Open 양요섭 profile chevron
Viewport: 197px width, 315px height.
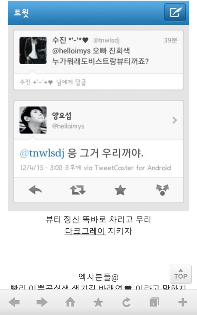[175, 120]
